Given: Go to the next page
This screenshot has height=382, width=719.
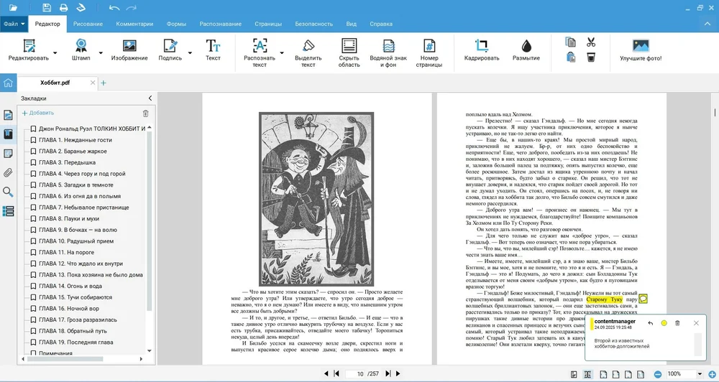Looking at the screenshot, I should pyautogui.click(x=398, y=374).
